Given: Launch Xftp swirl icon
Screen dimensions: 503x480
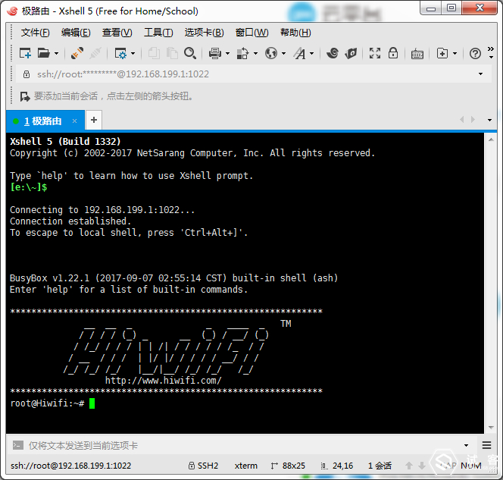Looking at the screenshot, I should tap(333, 53).
